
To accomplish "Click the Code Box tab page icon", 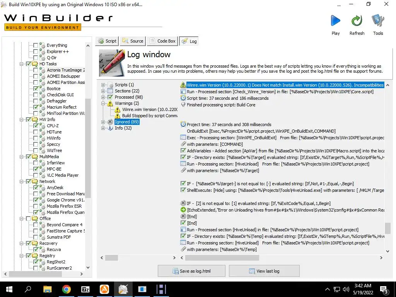I will pos(152,41).
